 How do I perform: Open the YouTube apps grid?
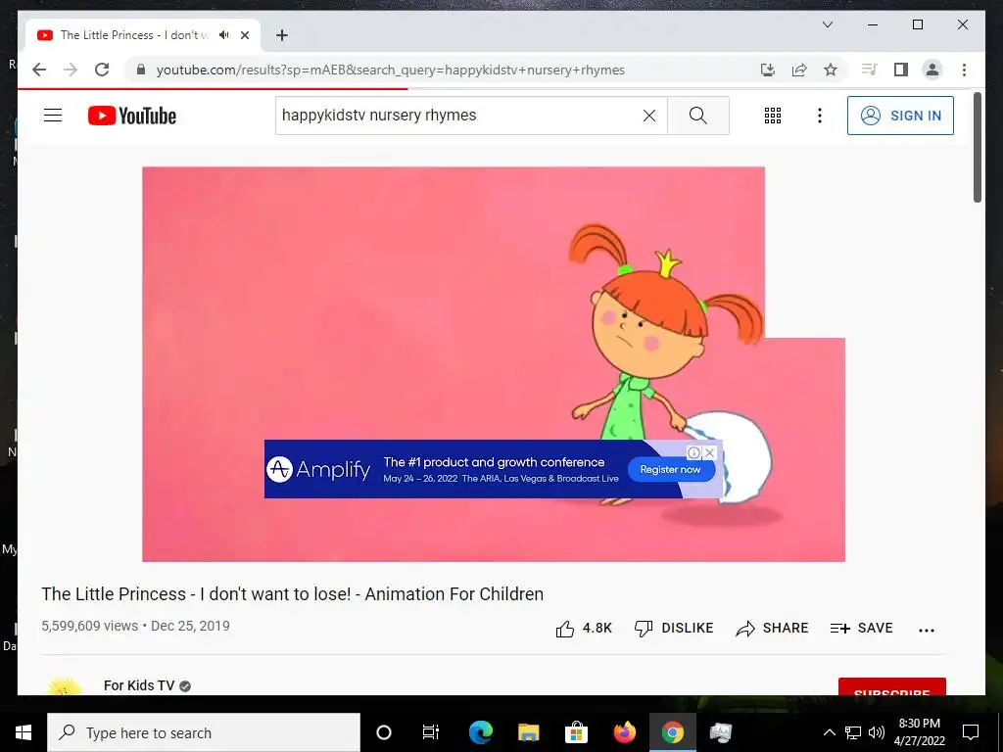coord(772,116)
